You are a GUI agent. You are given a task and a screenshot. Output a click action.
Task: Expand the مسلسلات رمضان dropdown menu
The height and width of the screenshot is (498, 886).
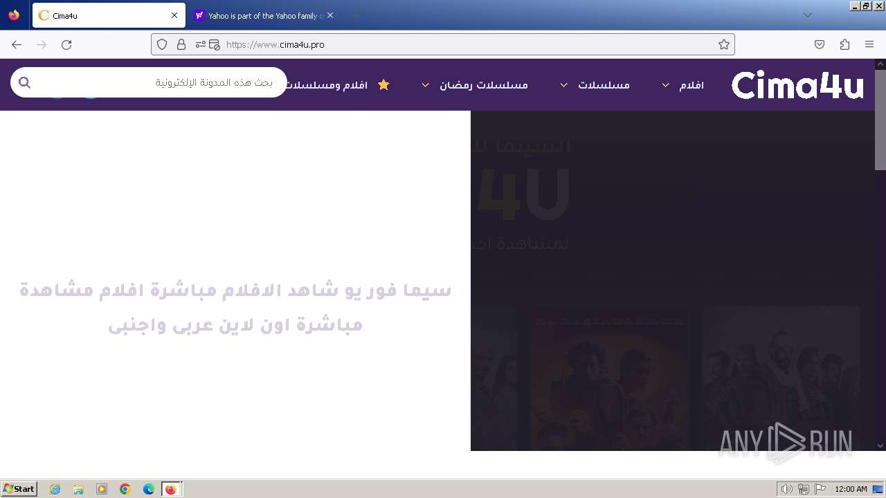pyautogui.click(x=426, y=85)
